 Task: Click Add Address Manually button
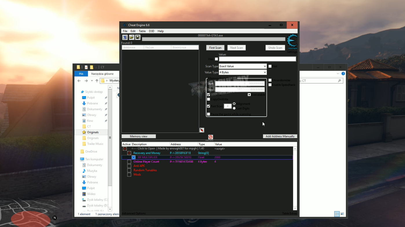point(280,136)
